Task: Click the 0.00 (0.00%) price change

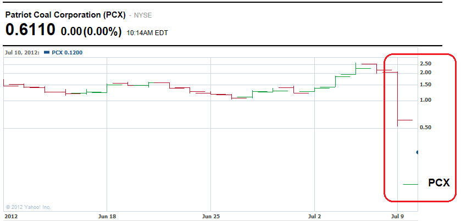Action: (91, 32)
